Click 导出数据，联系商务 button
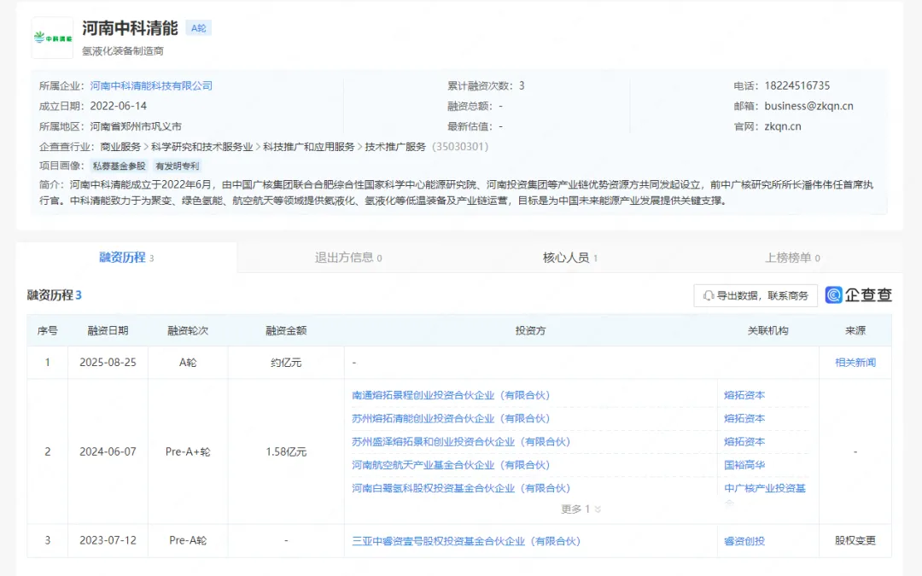Image resolution: width=922 pixels, height=576 pixels. click(x=756, y=295)
